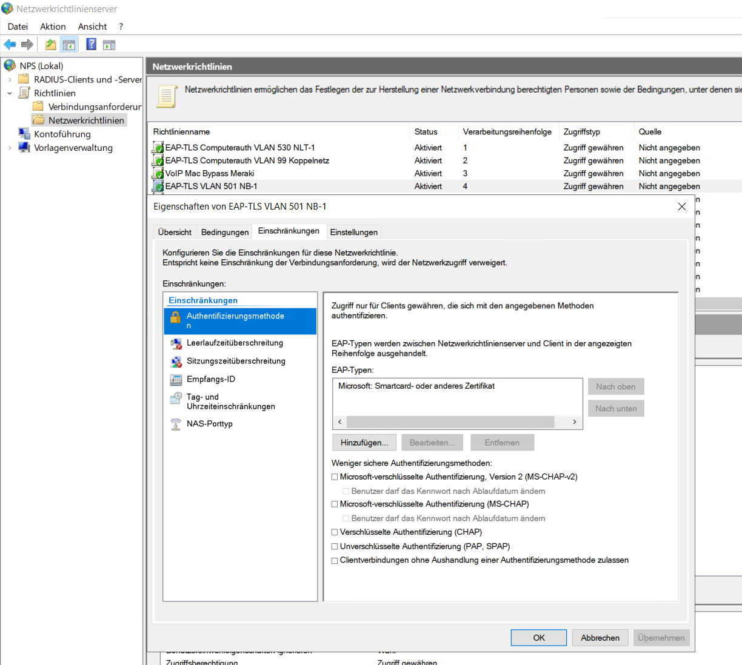Click the Hilfe question mark toolbar icon
The image size is (742, 665).
[x=91, y=44]
